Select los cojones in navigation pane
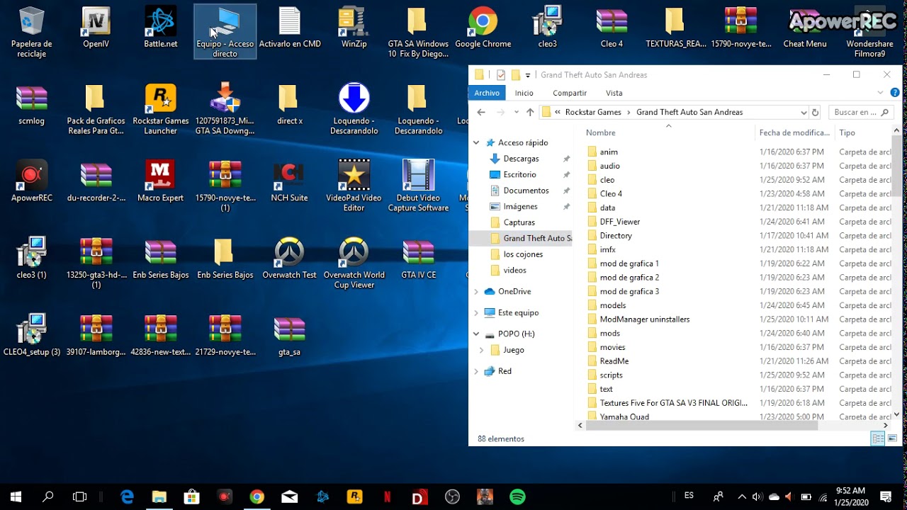 [x=523, y=254]
